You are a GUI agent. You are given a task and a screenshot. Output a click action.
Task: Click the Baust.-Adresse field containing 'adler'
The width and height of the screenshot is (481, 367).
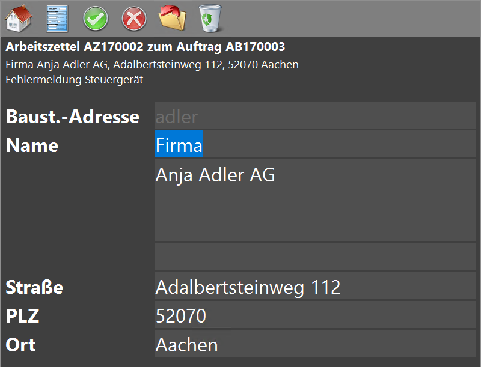pyautogui.click(x=314, y=116)
